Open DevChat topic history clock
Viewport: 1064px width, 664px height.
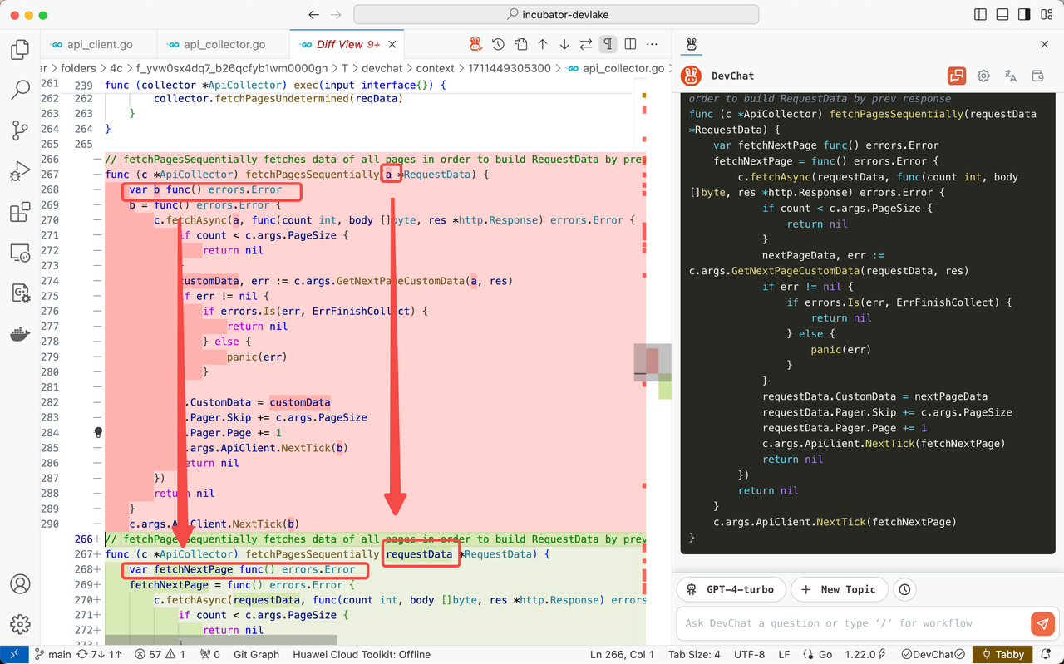904,589
